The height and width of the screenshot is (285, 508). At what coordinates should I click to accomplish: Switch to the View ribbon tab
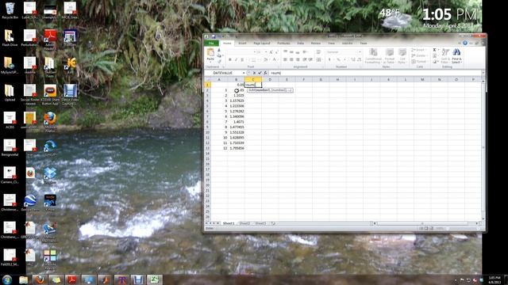[x=332, y=43]
